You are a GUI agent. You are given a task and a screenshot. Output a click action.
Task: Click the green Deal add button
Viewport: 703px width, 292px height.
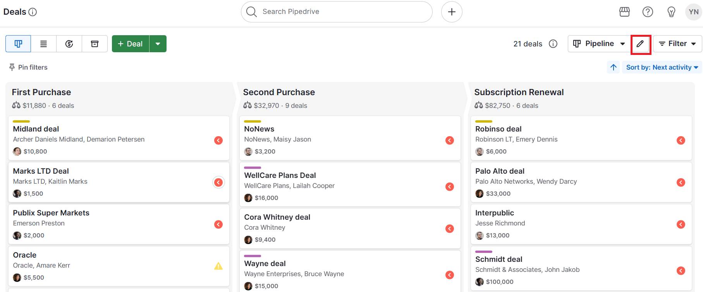(x=131, y=44)
